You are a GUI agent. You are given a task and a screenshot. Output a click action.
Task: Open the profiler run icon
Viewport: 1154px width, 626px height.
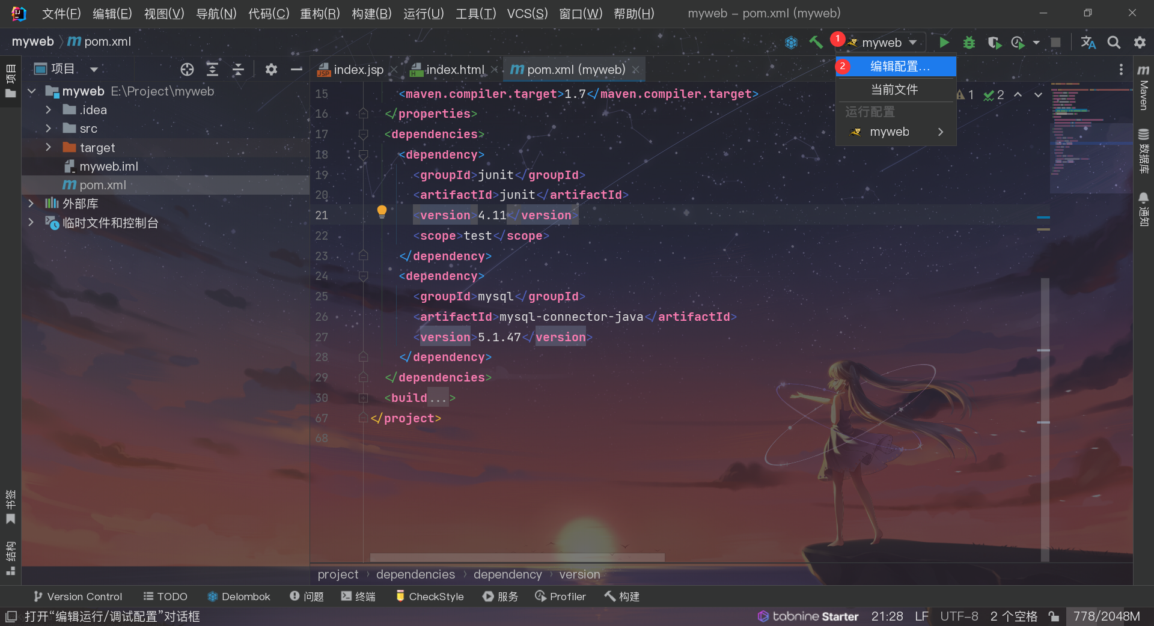pyautogui.click(x=1018, y=42)
